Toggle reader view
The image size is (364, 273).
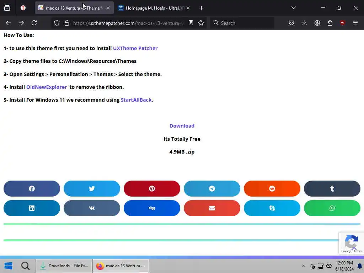click(191, 23)
